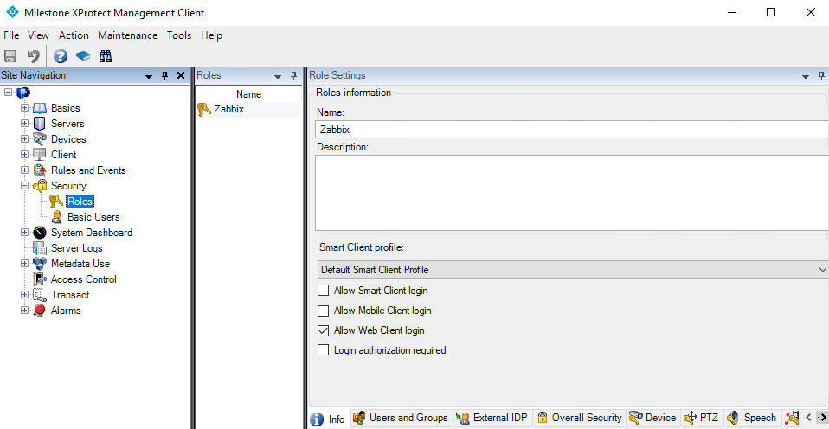Select the Info tab

point(328,419)
